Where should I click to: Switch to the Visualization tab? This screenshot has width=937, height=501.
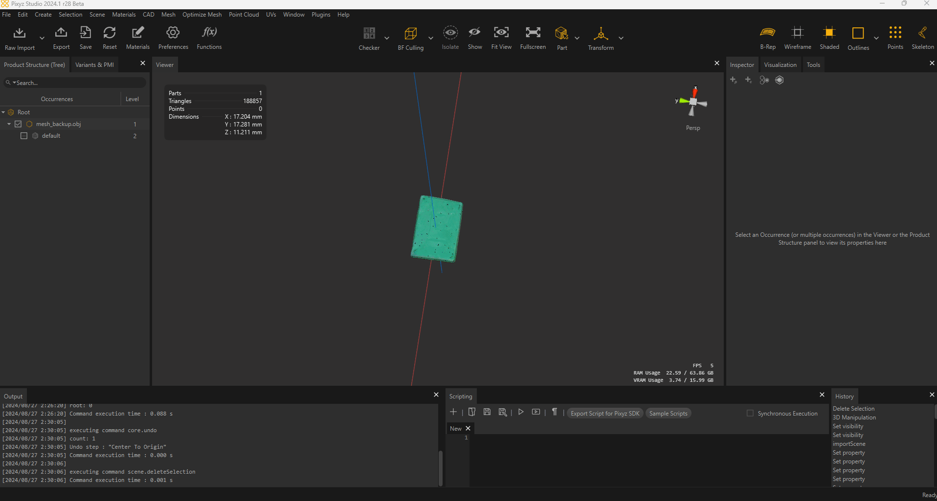(780, 65)
